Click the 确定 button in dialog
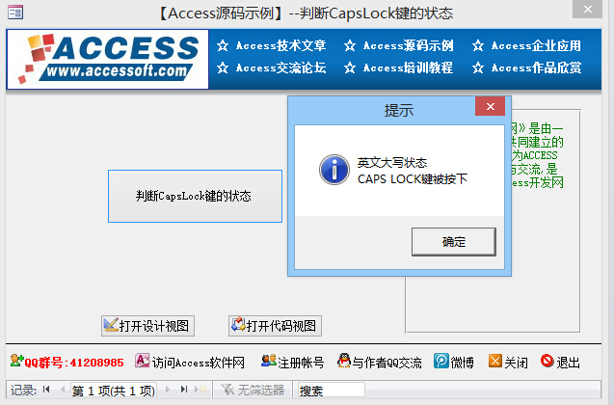 [x=453, y=242]
